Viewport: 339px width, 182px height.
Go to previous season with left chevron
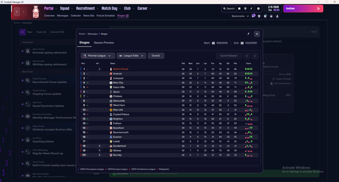point(247,56)
